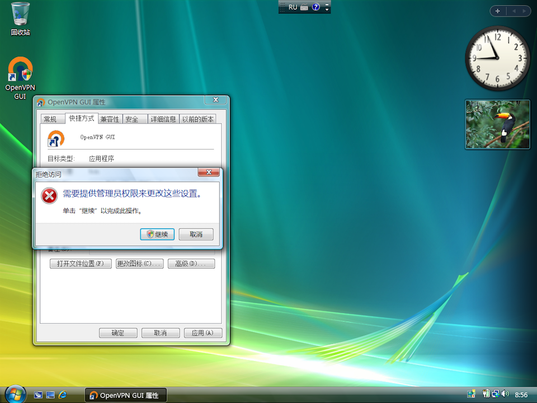Click the analog clock gadget
This screenshot has height=403, width=537.
click(497, 58)
